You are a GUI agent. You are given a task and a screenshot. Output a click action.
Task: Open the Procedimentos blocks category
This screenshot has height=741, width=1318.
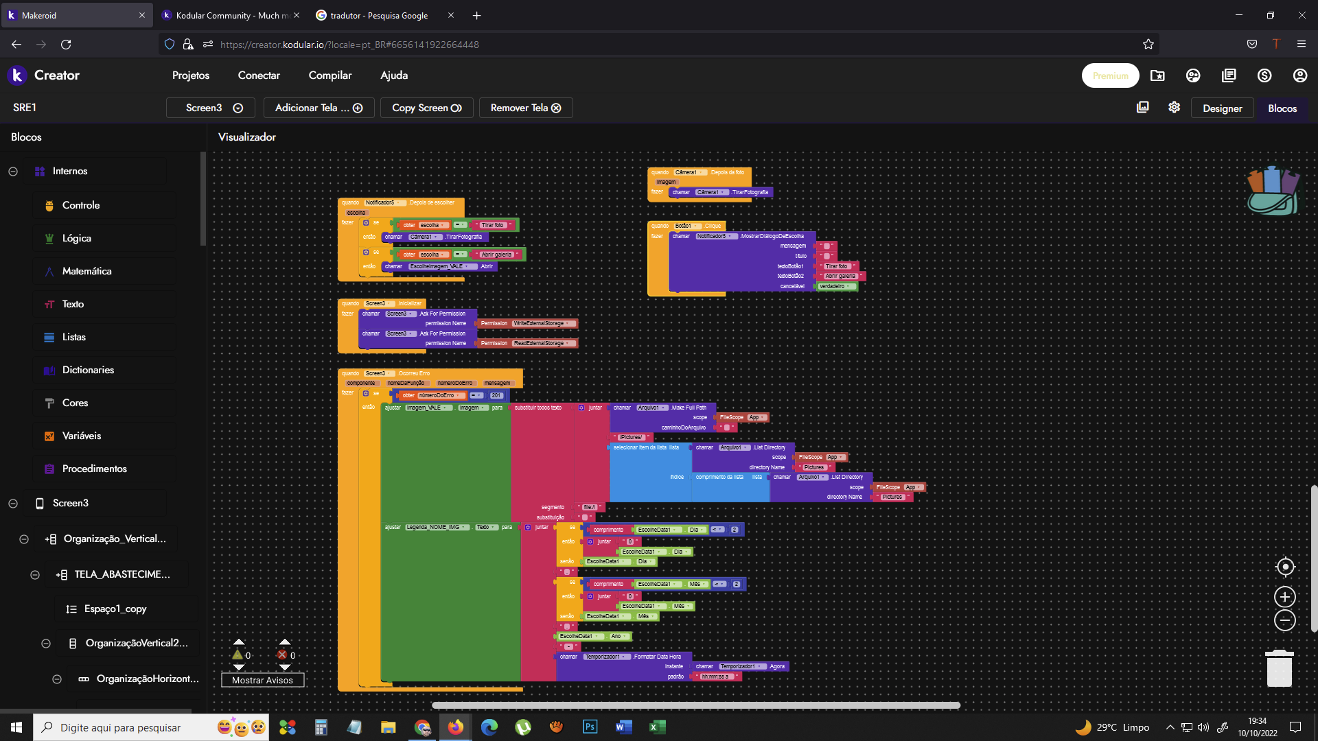click(94, 469)
